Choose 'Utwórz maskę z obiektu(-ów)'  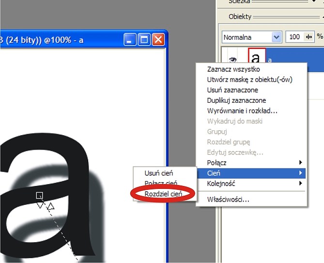point(249,79)
